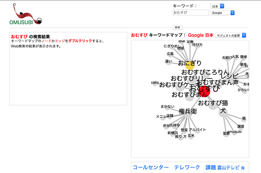Click the 猫 node under 犬

[x=244, y=118]
